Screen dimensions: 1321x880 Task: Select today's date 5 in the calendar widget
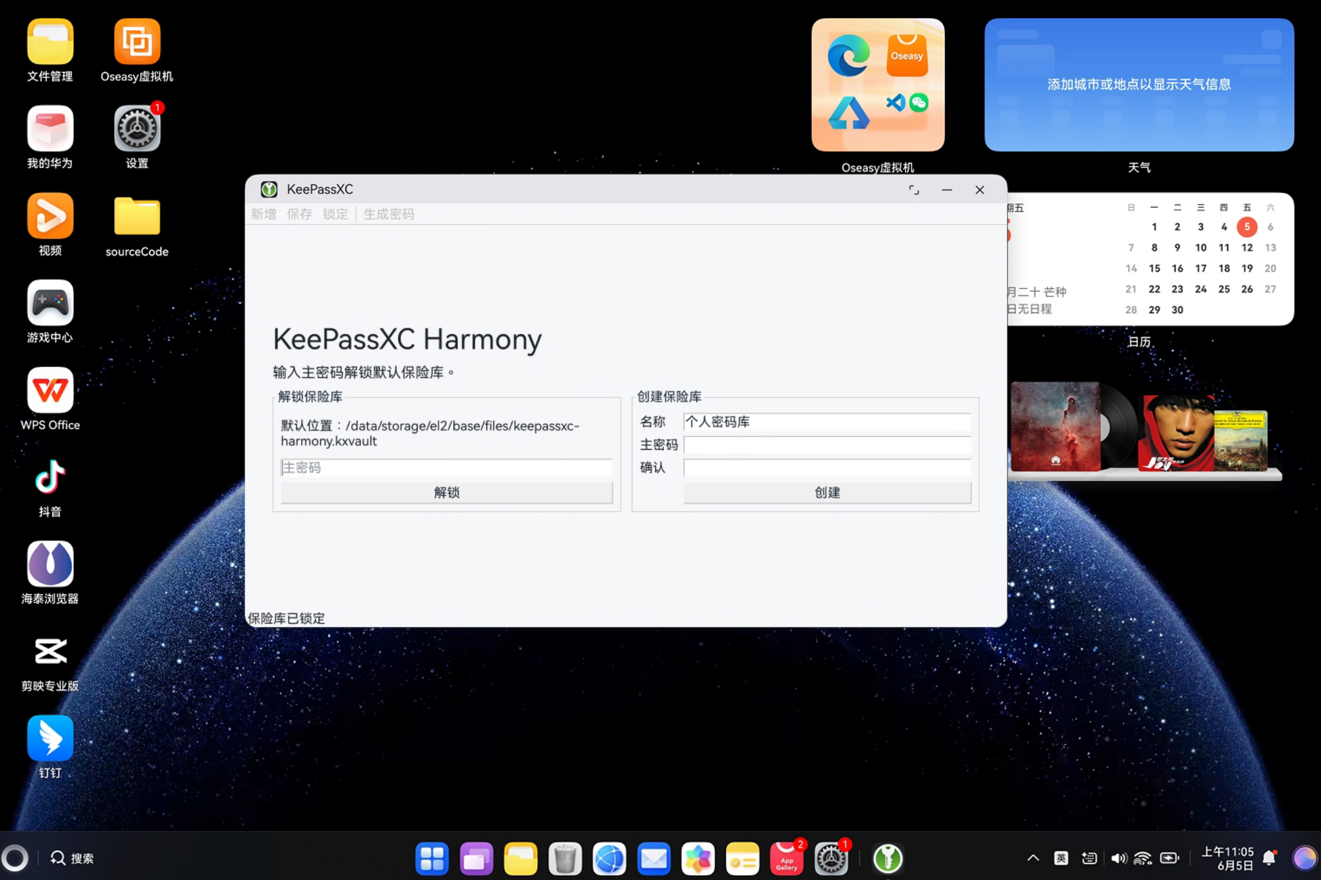(1247, 227)
